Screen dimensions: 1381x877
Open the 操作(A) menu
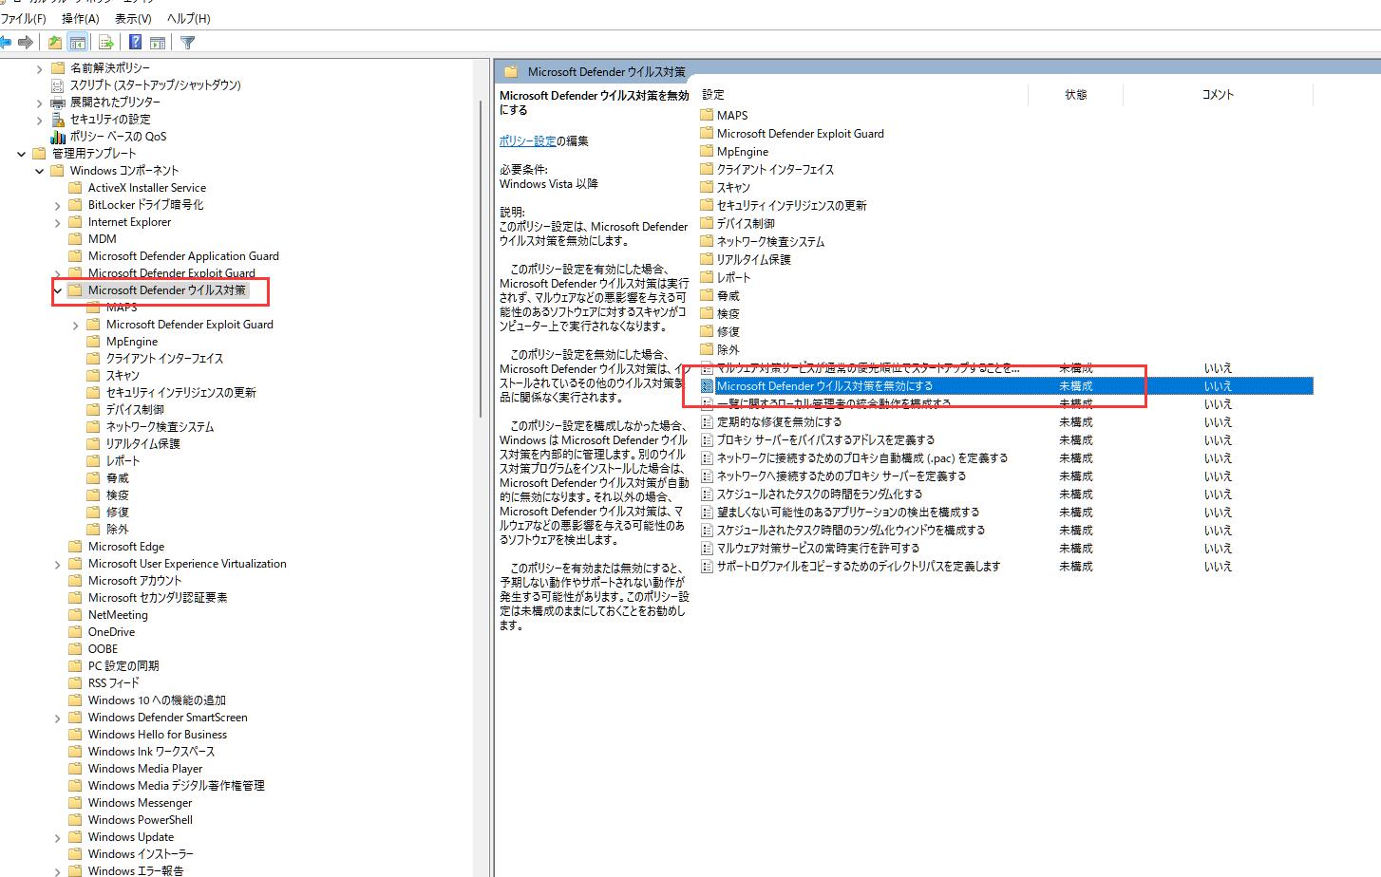tap(80, 18)
